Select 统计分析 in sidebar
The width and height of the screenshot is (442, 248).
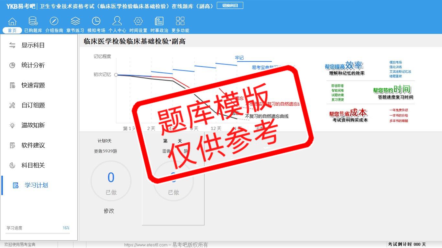(33, 65)
